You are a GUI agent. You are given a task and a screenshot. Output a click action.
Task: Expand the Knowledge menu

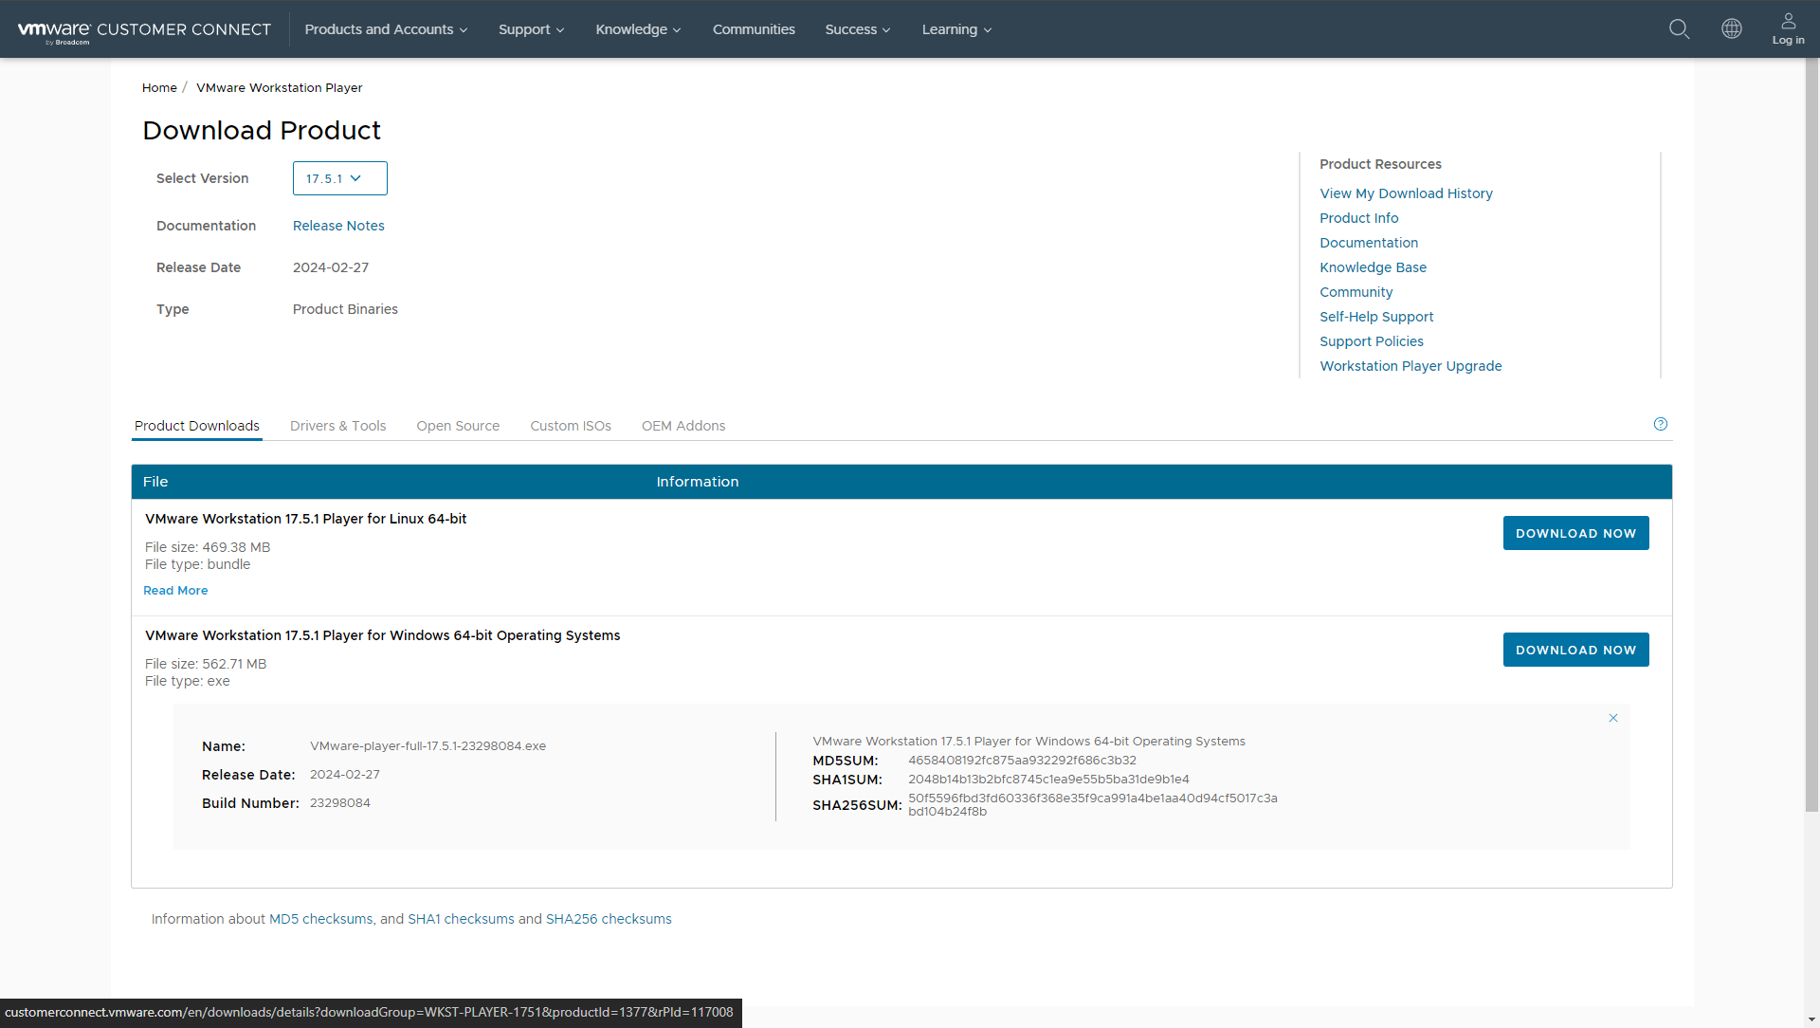click(x=638, y=29)
